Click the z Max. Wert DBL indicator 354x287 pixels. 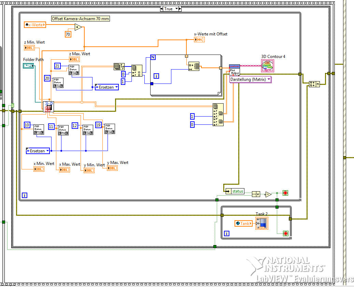[x=74, y=59]
